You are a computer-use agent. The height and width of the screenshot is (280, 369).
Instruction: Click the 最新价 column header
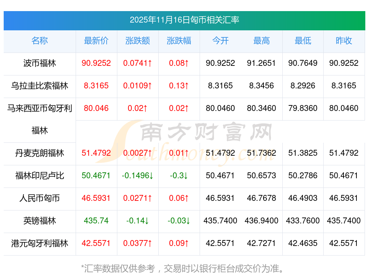[96, 41]
